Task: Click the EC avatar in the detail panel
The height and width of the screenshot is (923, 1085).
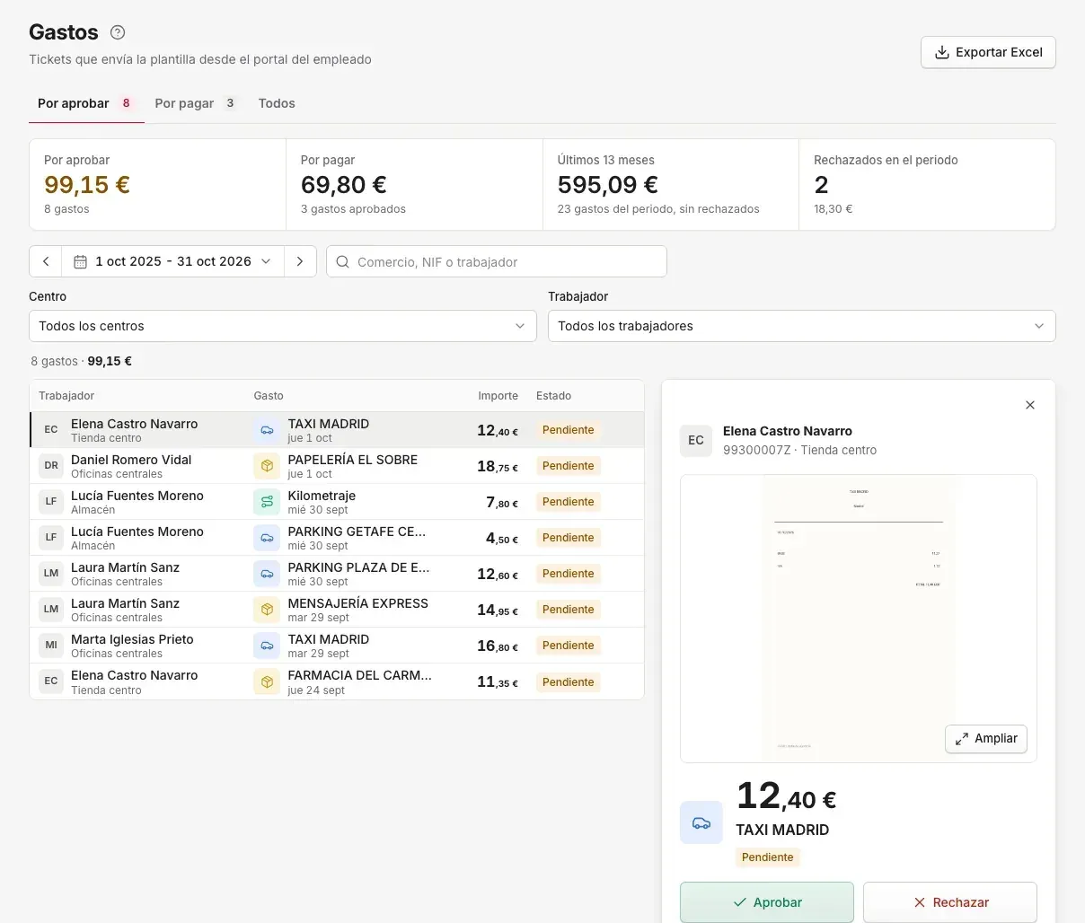Action: click(x=696, y=441)
